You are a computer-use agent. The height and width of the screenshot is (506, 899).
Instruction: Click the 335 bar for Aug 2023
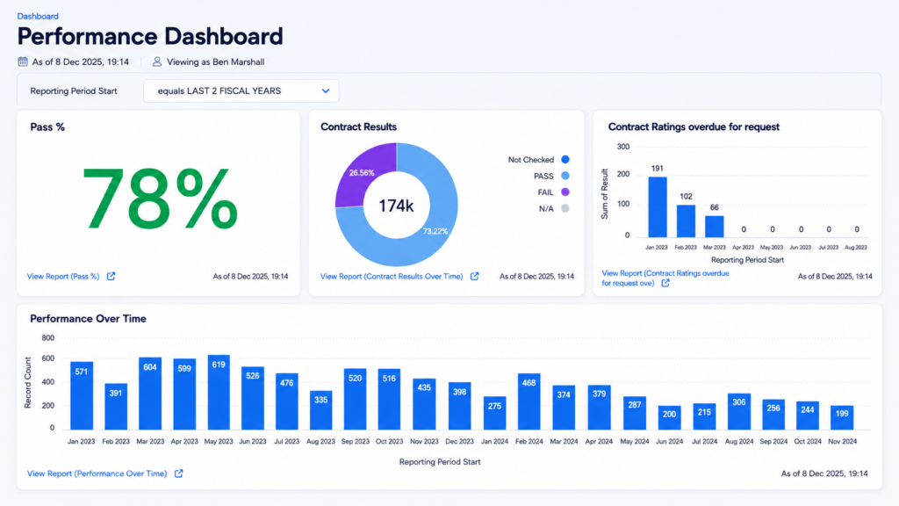pos(321,410)
